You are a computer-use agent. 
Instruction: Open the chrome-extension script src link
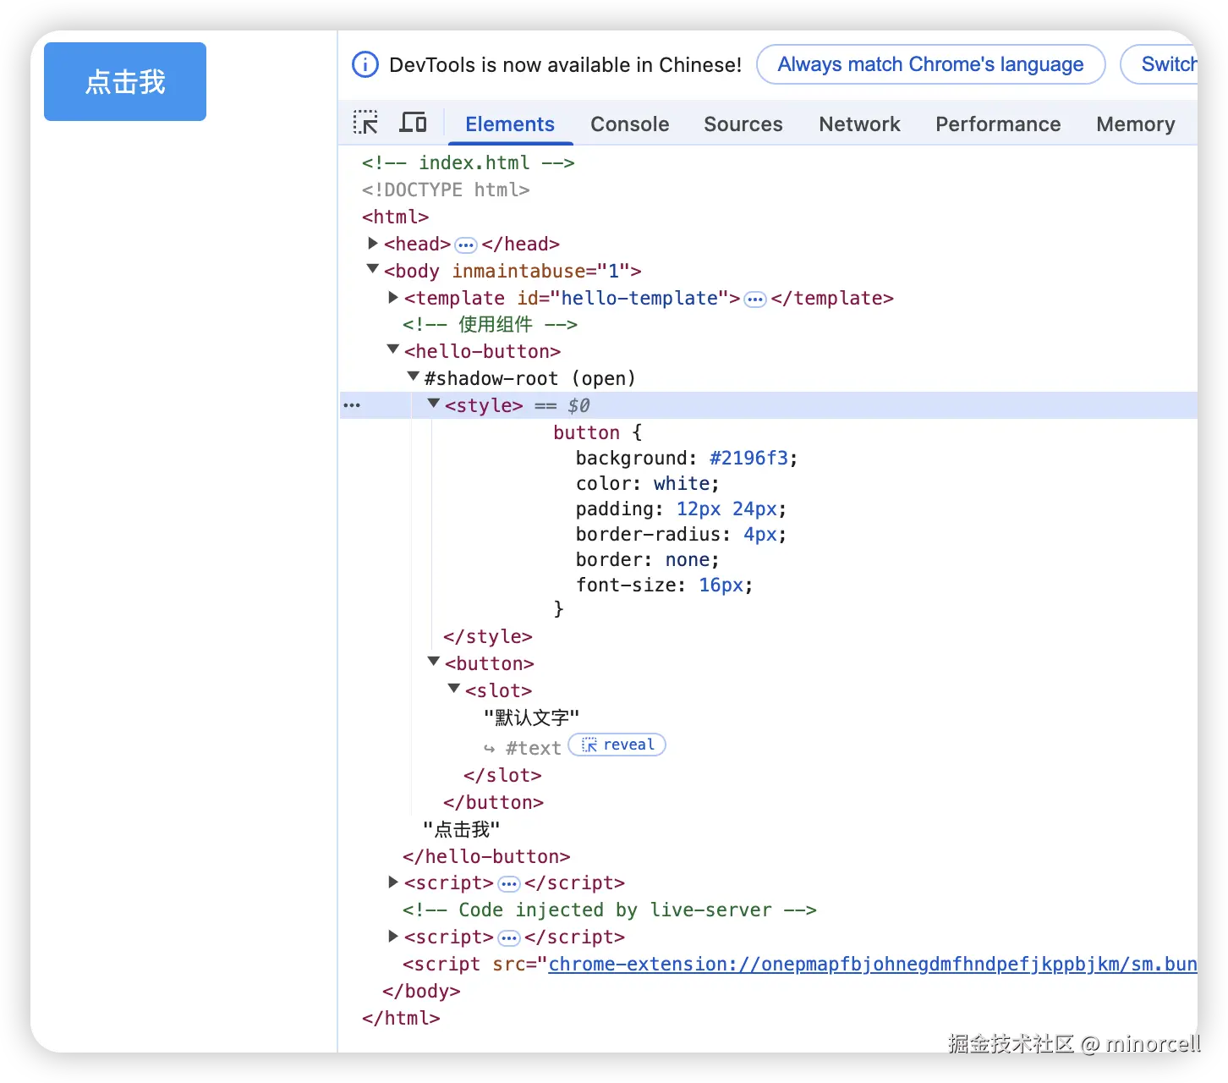pyautogui.click(x=873, y=965)
